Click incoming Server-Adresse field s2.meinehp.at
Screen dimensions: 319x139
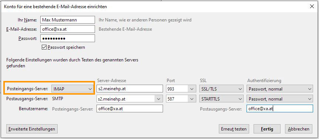pos(130,89)
